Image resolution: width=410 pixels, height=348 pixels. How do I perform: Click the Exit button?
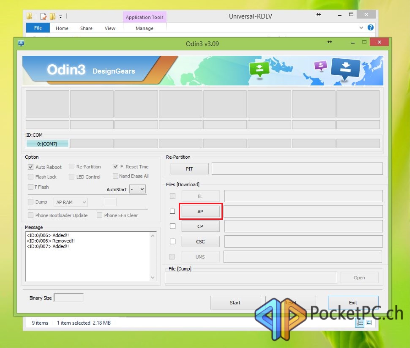[353, 303]
